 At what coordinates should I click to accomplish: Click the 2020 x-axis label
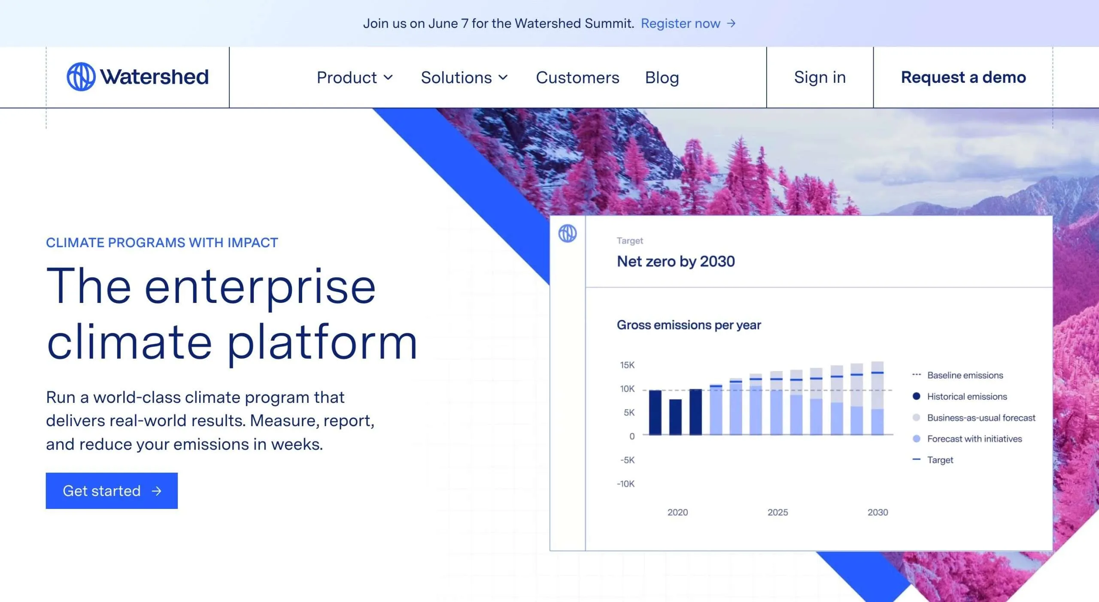click(677, 512)
